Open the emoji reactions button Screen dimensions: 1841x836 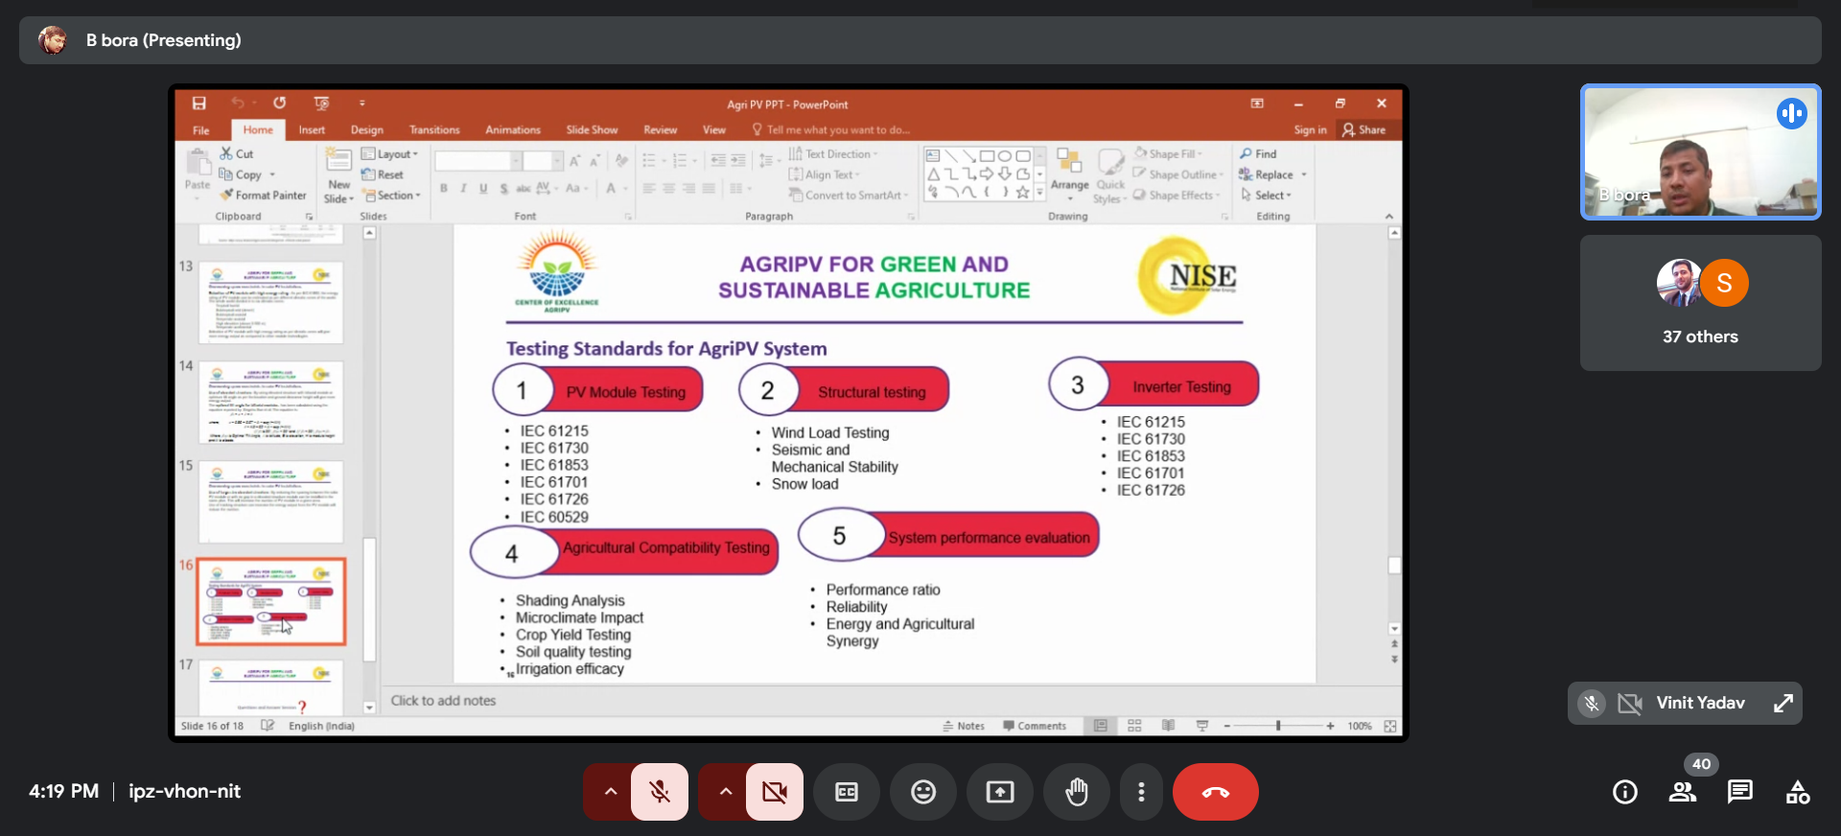click(923, 792)
